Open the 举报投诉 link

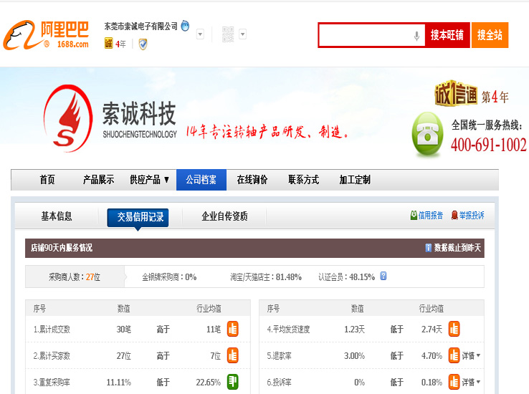click(x=472, y=215)
